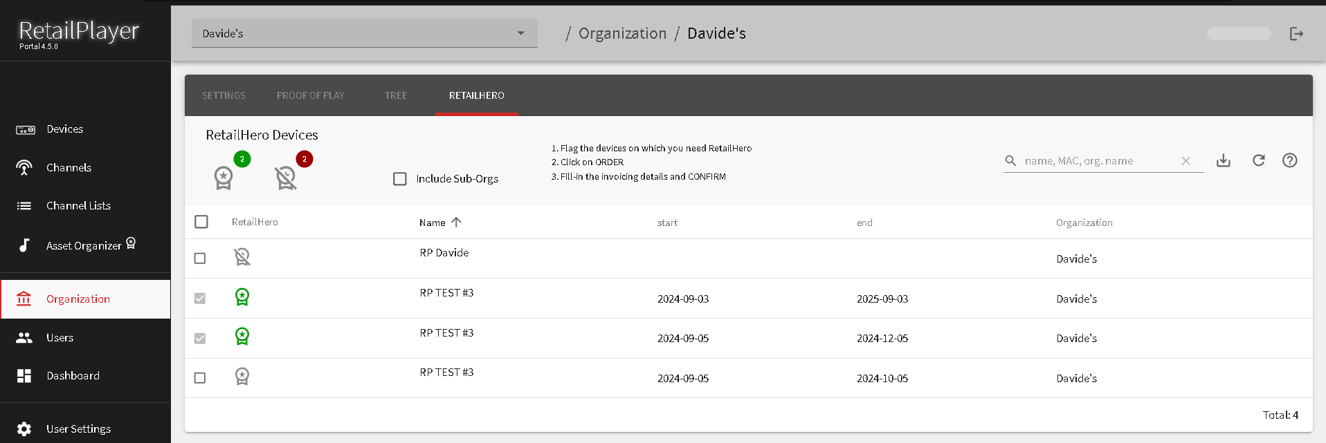
Task: Expand the Davide's organization dropdown
Action: pos(520,33)
